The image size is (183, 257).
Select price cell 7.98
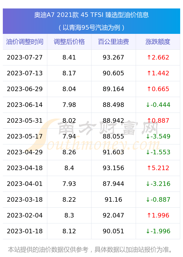click(69, 105)
